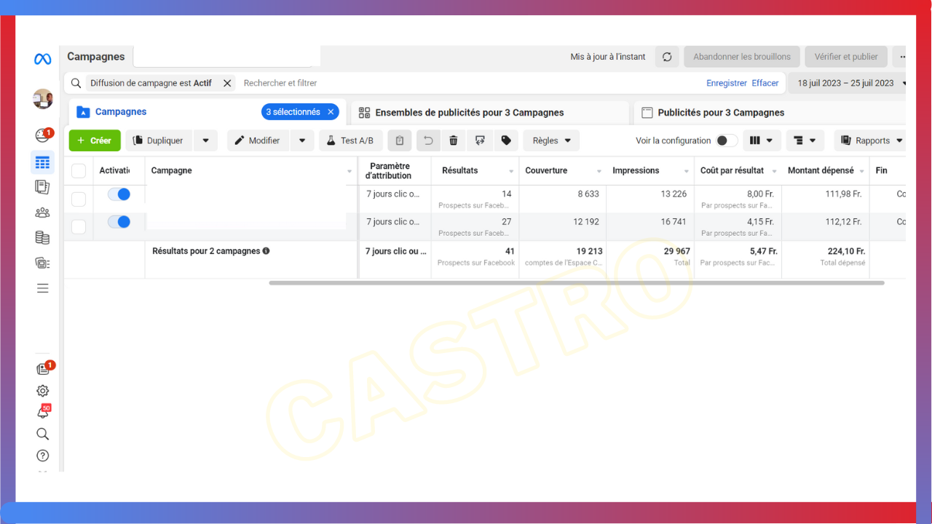Expand the Règles dropdown

[x=551, y=140]
